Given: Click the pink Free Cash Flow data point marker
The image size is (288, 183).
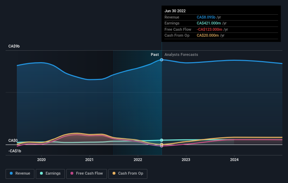Looking at the screenshot, I should (x=161, y=146).
